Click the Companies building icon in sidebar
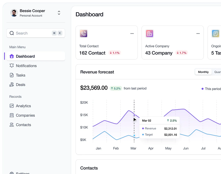221x174 pixels. coord(12,115)
